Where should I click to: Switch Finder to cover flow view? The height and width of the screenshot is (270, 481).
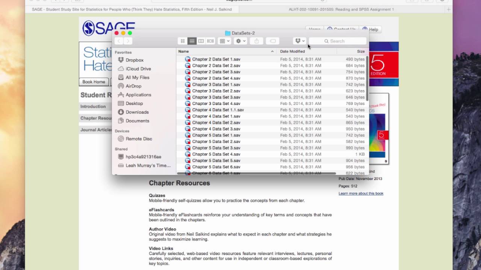tap(210, 41)
